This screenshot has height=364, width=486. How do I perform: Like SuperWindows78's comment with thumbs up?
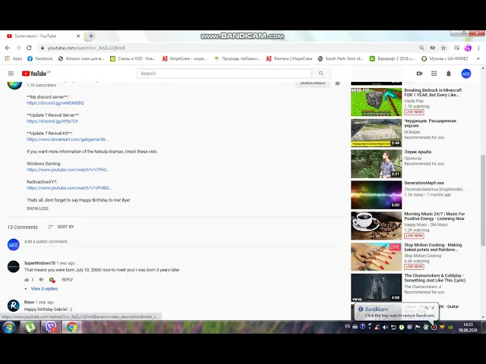point(27,280)
